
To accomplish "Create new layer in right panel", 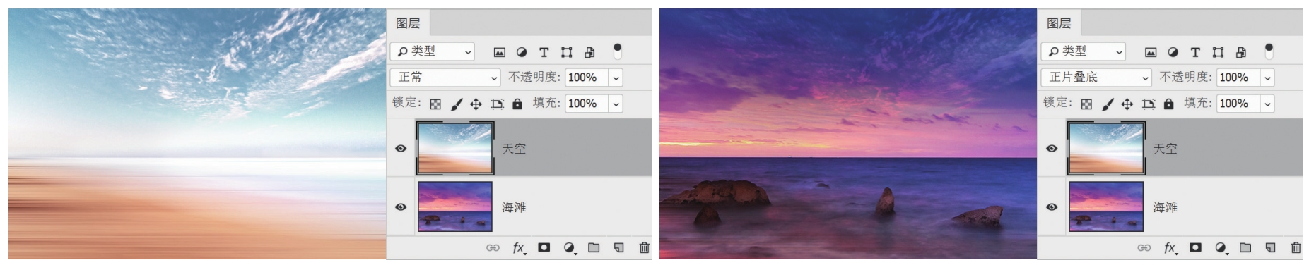I will [x=1270, y=247].
